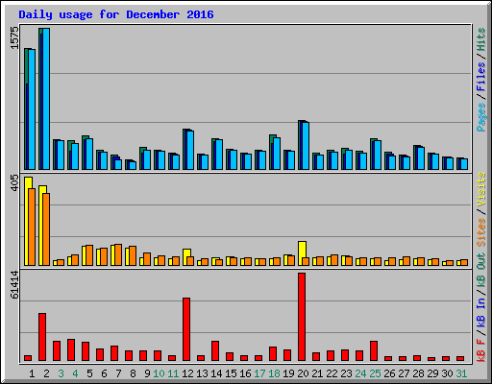Click day 2 on the x-axis
The image size is (492, 384).
point(46,373)
